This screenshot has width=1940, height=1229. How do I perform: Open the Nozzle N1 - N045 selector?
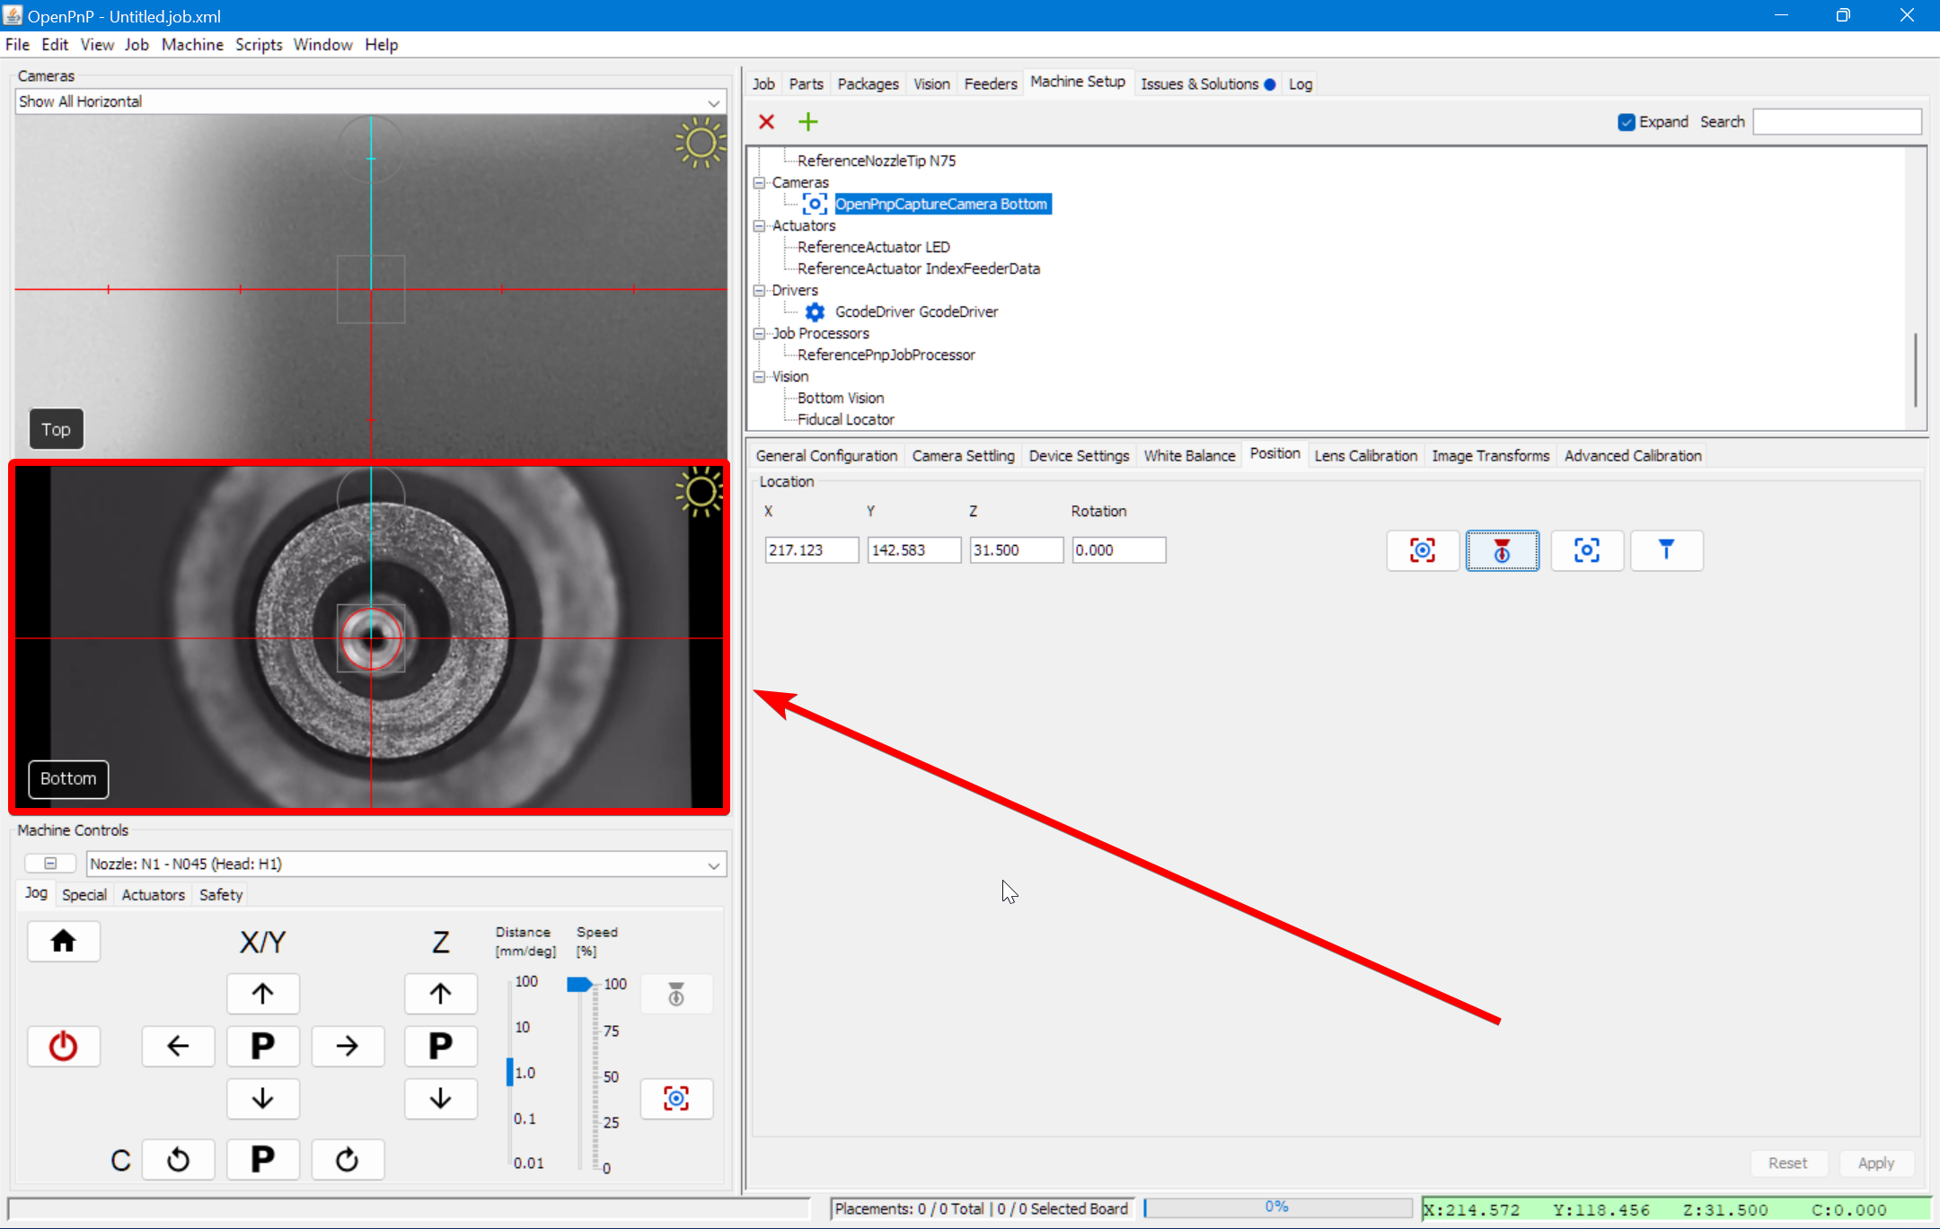click(x=712, y=864)
